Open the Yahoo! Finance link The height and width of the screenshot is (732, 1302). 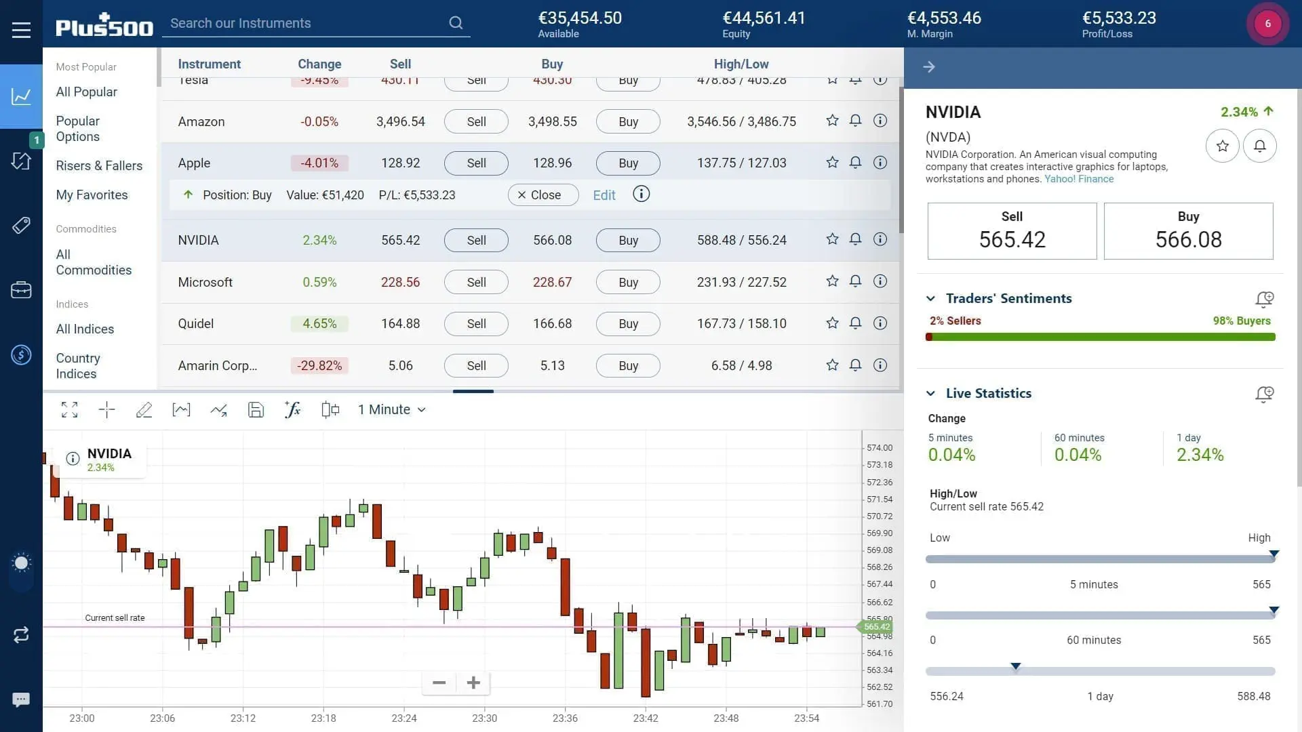pos(1079,179)
